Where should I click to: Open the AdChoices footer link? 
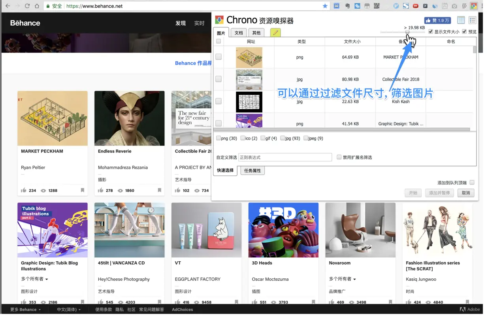(x=183, y=309)
